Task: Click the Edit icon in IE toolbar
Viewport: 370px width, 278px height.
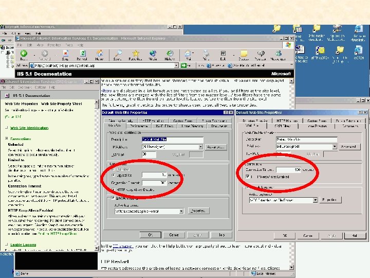Action: coord(223,55)
